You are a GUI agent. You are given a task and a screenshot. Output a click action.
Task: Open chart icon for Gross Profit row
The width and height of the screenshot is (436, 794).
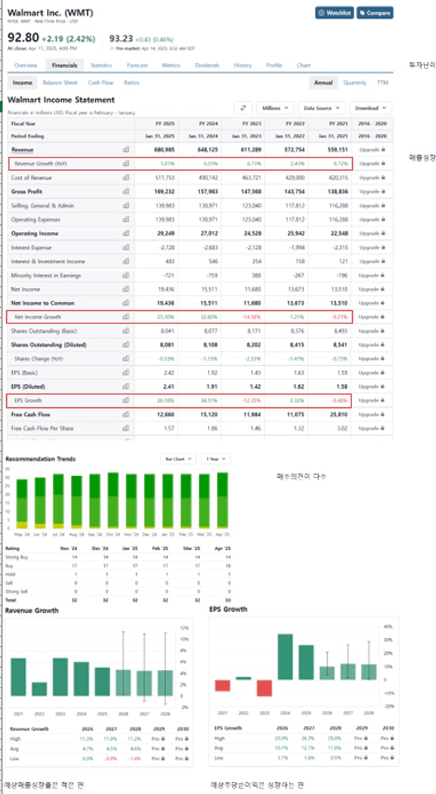(x=125, y=192)
